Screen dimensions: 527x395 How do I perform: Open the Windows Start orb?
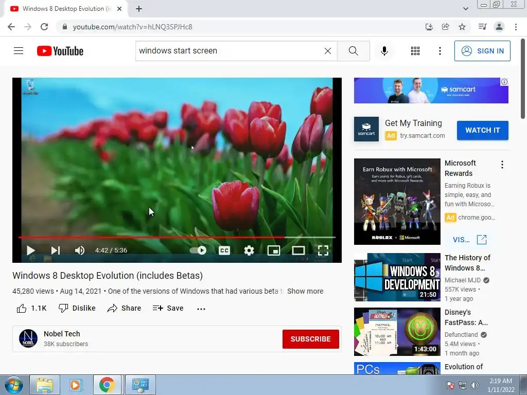[14, 385]
